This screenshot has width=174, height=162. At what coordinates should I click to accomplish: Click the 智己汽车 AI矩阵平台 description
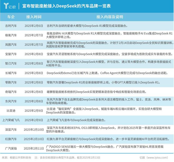[x=109, y=64]
